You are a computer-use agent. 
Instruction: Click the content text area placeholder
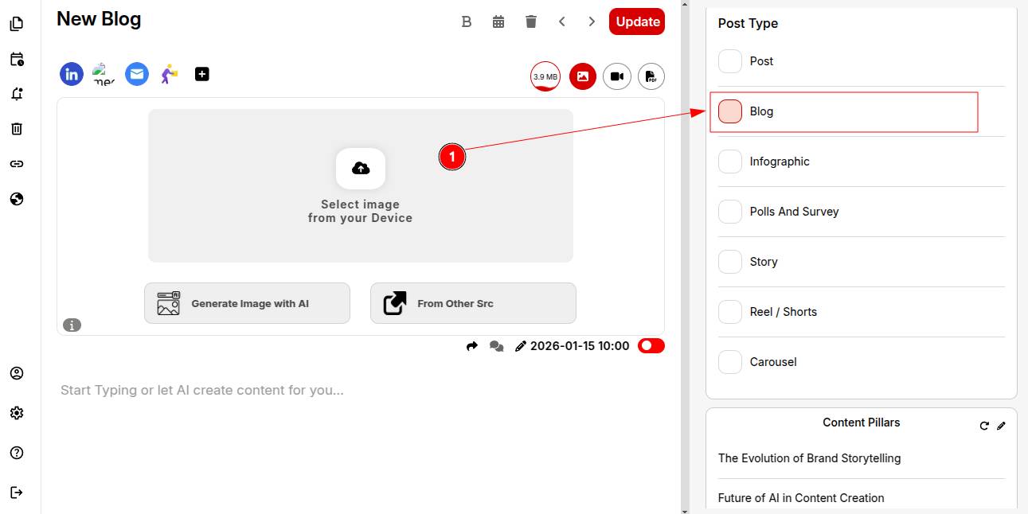point(202,391)
